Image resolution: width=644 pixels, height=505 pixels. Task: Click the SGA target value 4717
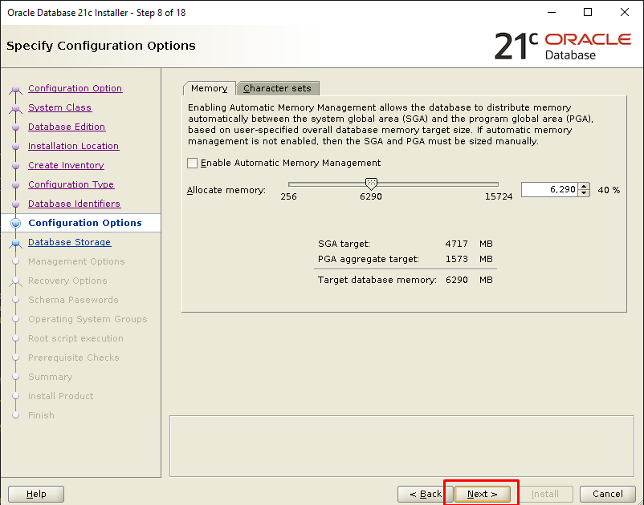pos(456,244)
